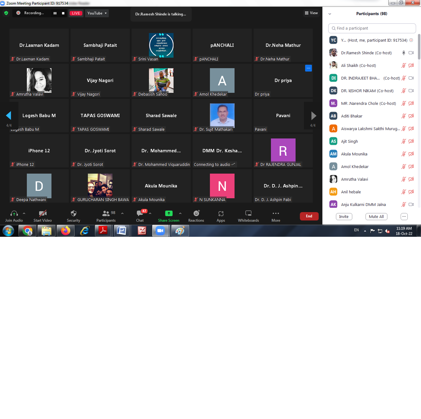The image size is (421, 419).
Task: Click the red End meeting button
Action: pos(309,216)
